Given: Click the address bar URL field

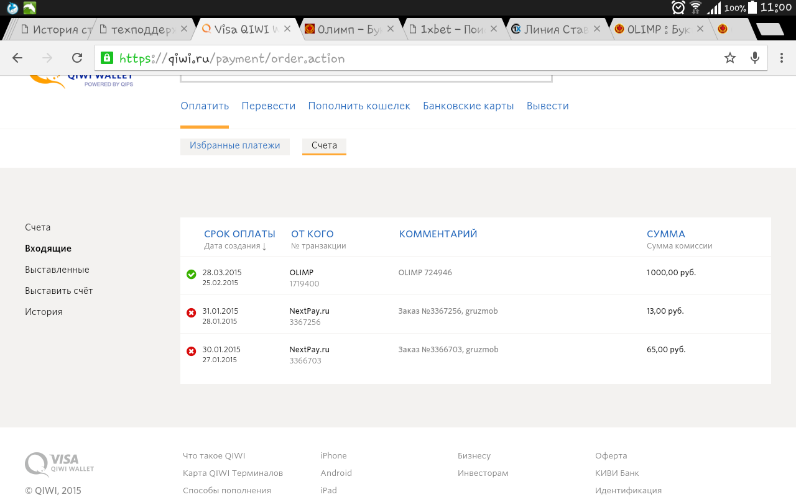Looking at the screenshot, I should pyautogui.click(x=432, y=58).
